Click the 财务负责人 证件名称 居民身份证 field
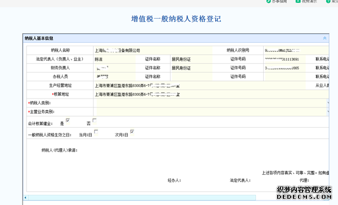This screenshot has height=205, width=338. pos(192,68)
